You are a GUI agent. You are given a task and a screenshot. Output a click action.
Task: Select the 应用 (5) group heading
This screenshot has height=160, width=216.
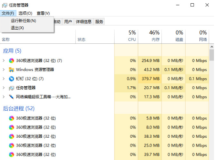point(12,51)
